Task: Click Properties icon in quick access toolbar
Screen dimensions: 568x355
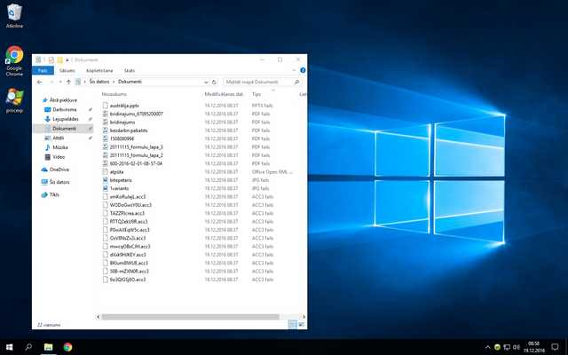Action: [51, 59]
